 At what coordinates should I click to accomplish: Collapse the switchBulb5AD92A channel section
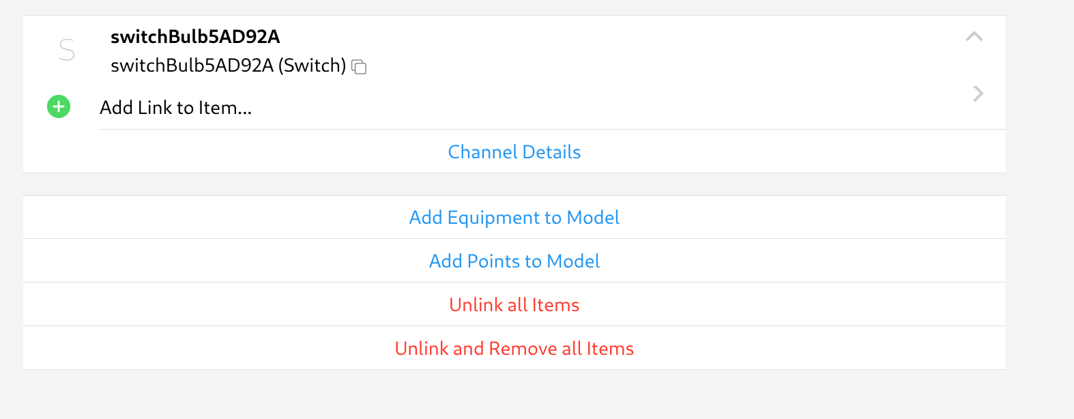974,37
